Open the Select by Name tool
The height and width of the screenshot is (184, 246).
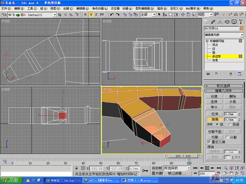coord(165,15)
